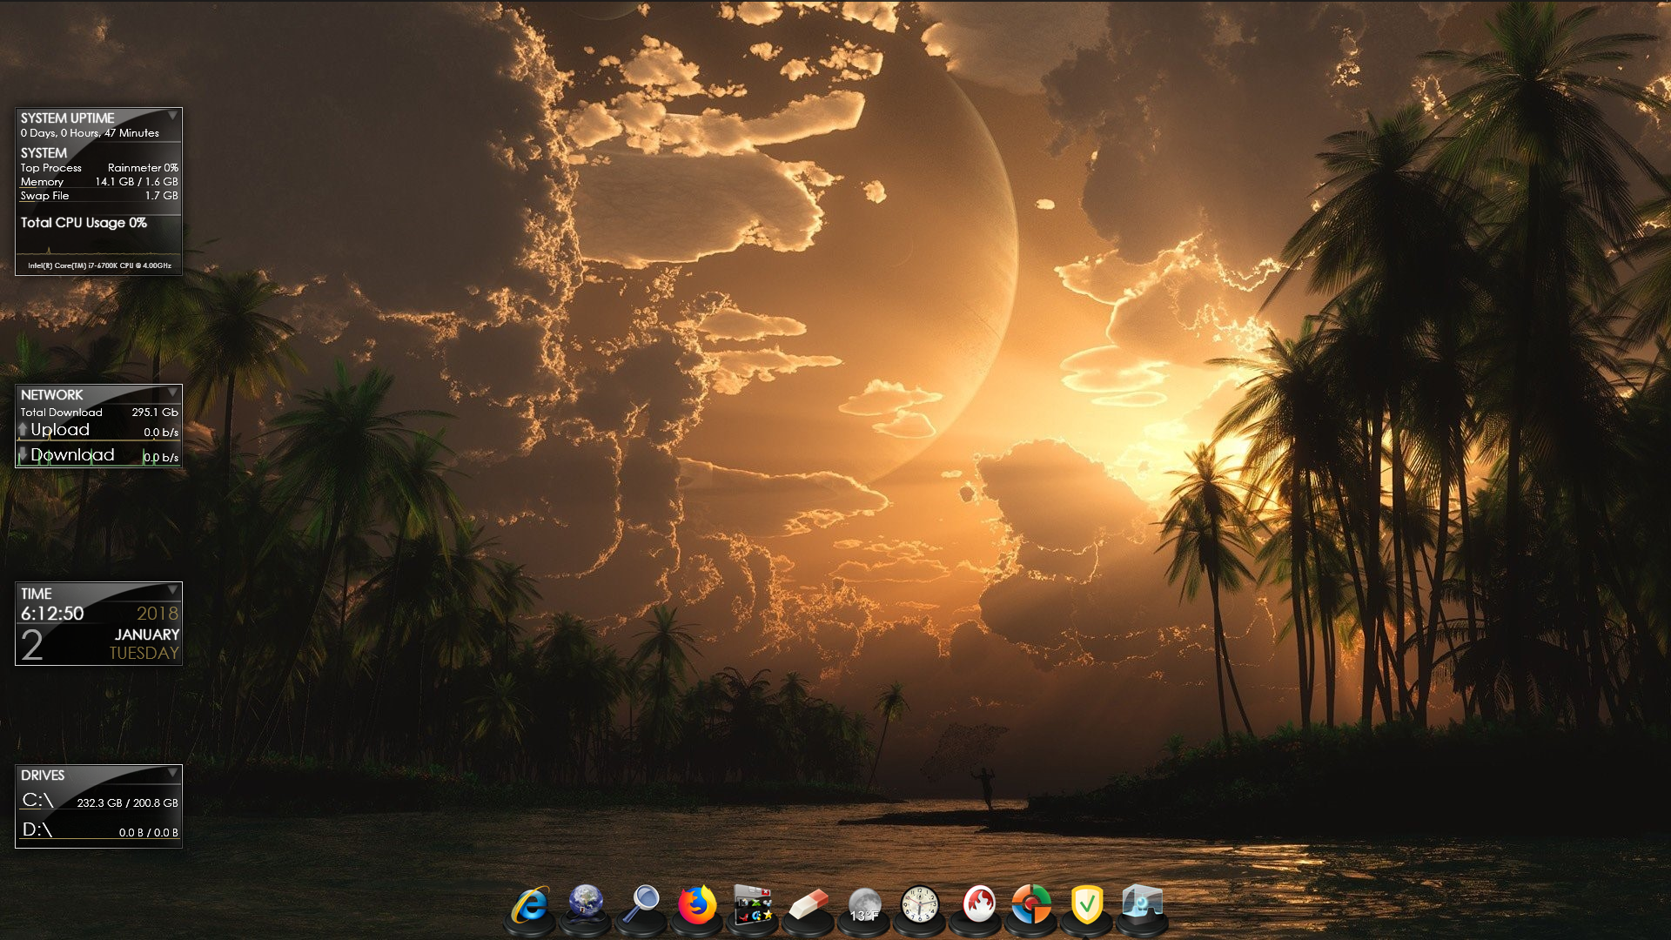The image size is (1671, 940).
Task: Open the programs window stack icon
Action: (753, 905)
